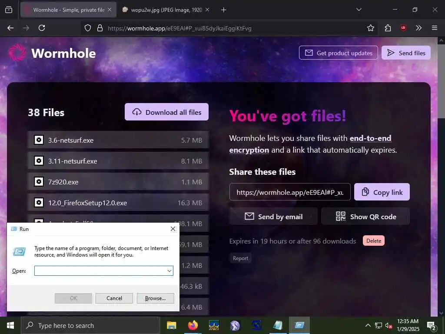Open the uBlock Origin extension icon

click(403, 28)
